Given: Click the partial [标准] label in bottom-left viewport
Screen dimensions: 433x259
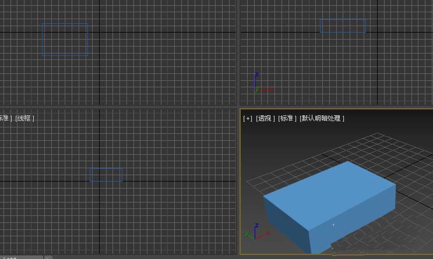Looking at the screenshot, I should tap(5, 118).
